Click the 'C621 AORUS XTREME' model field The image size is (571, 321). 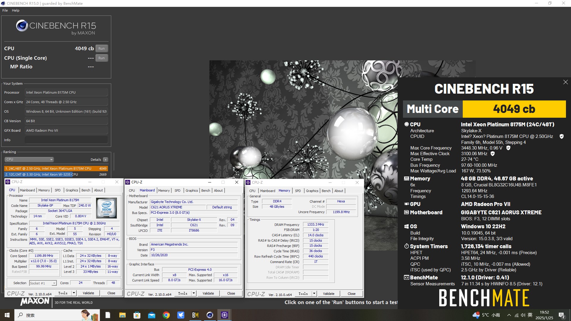click(177, 207)
